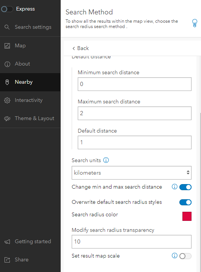Image resolution: width=201 pixels, height=272 pixels.
Task: Open info icon beside Search units
Action: (106, 160)
